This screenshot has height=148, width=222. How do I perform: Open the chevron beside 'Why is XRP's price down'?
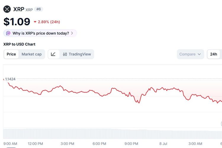72,33
